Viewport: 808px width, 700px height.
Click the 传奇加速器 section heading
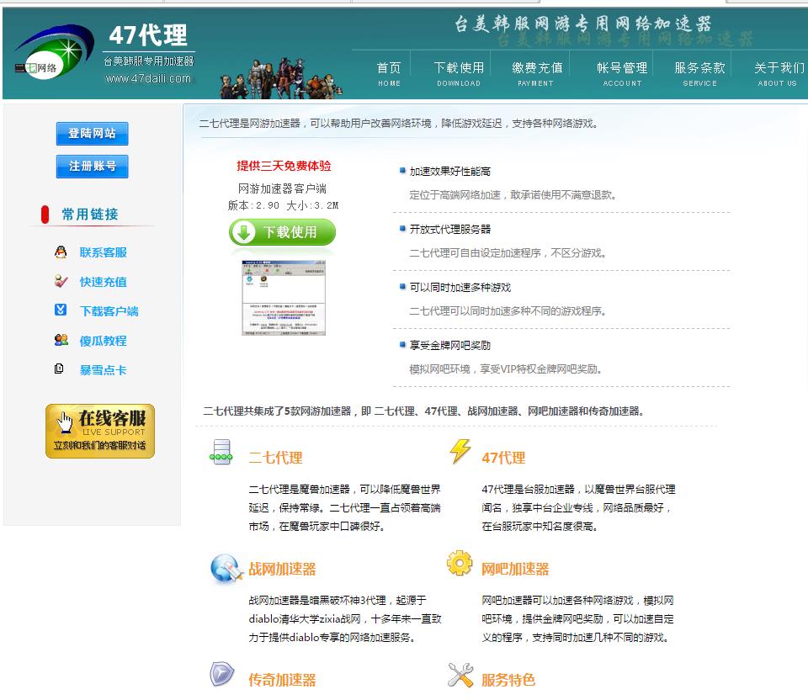pos(282,680)
